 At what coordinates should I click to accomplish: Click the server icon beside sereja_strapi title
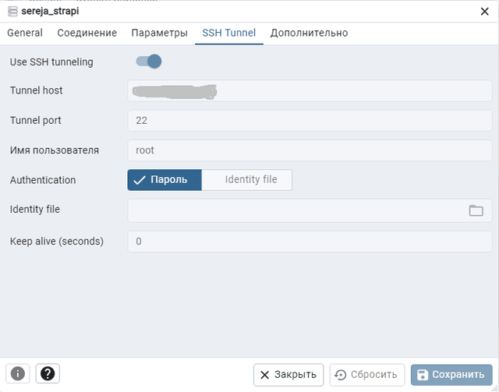click(12, 11)
